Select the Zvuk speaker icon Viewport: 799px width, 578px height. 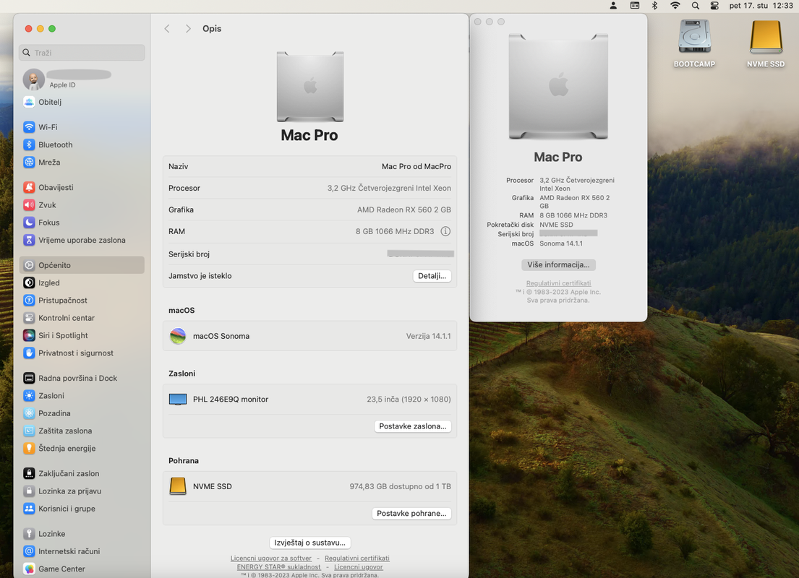click(x=29, y=204)
